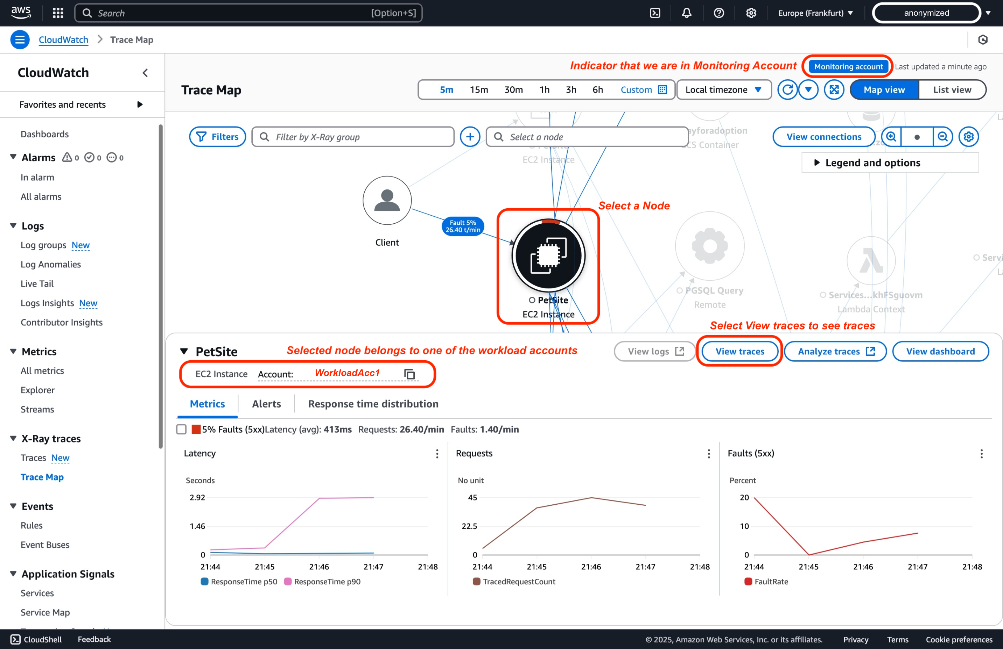
Task: Follow the CloudWatch breadcrumb link
Action: tap(63, 39)
